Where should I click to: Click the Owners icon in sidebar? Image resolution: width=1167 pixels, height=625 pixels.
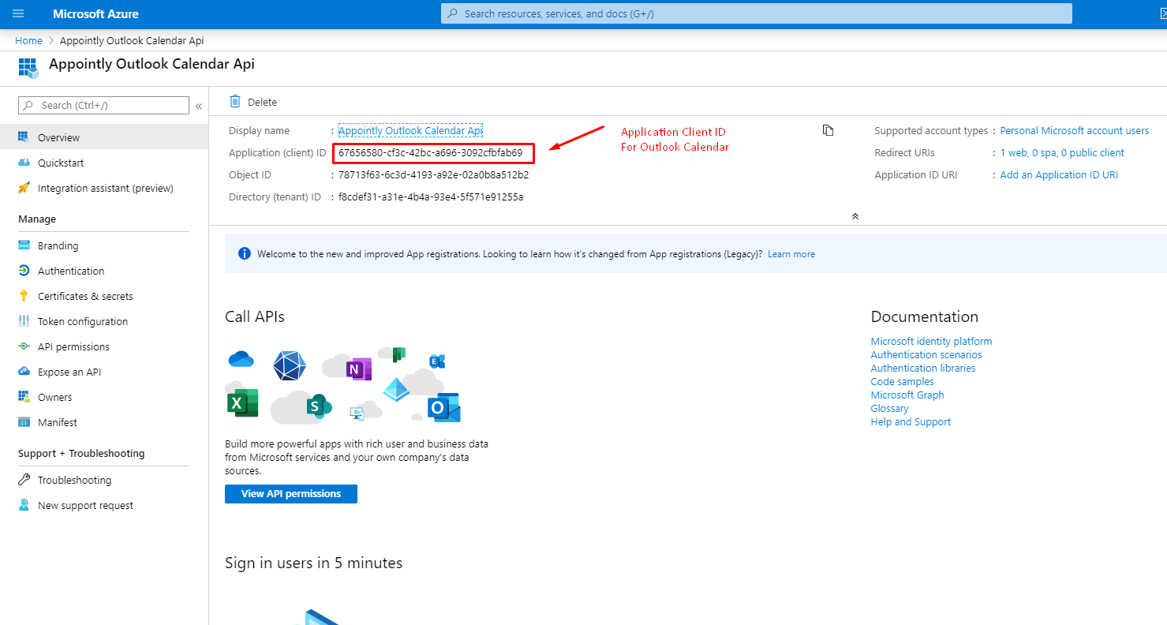pos(24,397)
